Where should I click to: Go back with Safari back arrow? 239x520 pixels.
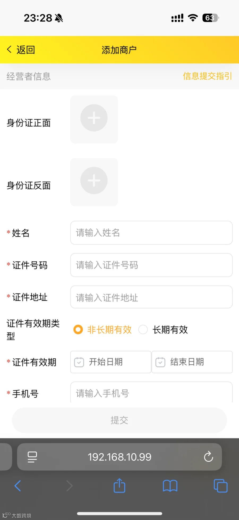[18, 486]
